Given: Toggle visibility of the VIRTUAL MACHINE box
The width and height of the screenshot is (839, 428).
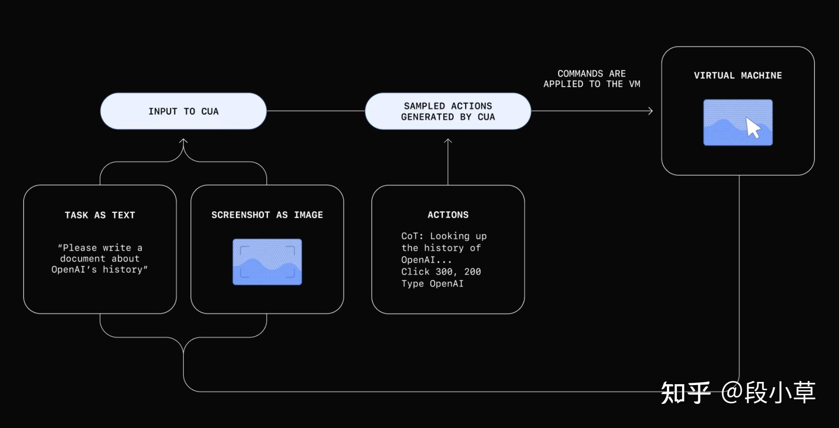Looking at the screenshot, I should (x=738, y=75).
